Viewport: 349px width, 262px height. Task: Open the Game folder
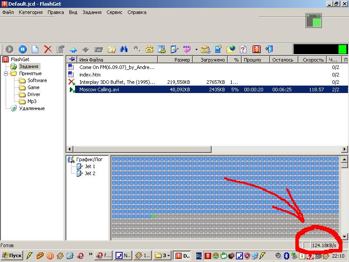pos(34,87)
